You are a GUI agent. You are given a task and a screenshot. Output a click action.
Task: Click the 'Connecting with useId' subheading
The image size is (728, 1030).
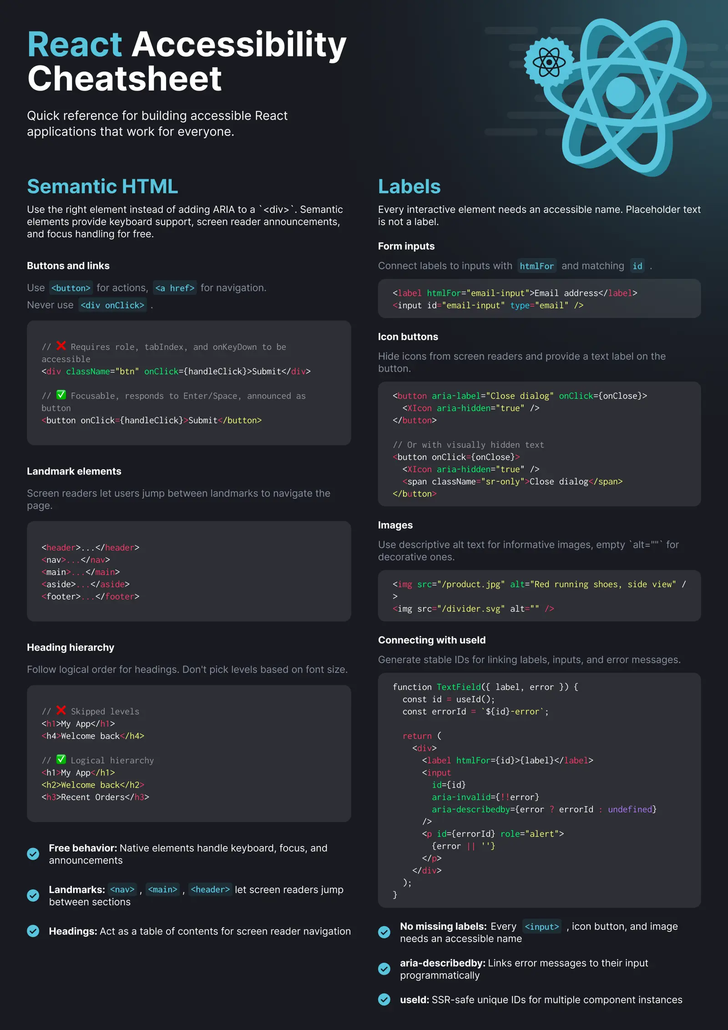click(x=432, y=640)
